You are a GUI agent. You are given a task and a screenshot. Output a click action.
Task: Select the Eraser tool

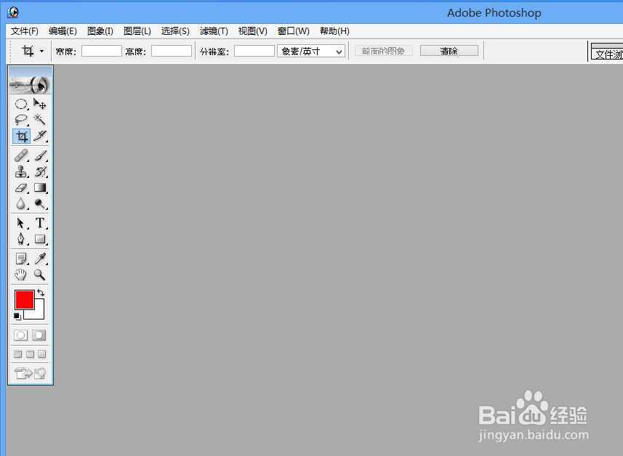coord(21,188)
